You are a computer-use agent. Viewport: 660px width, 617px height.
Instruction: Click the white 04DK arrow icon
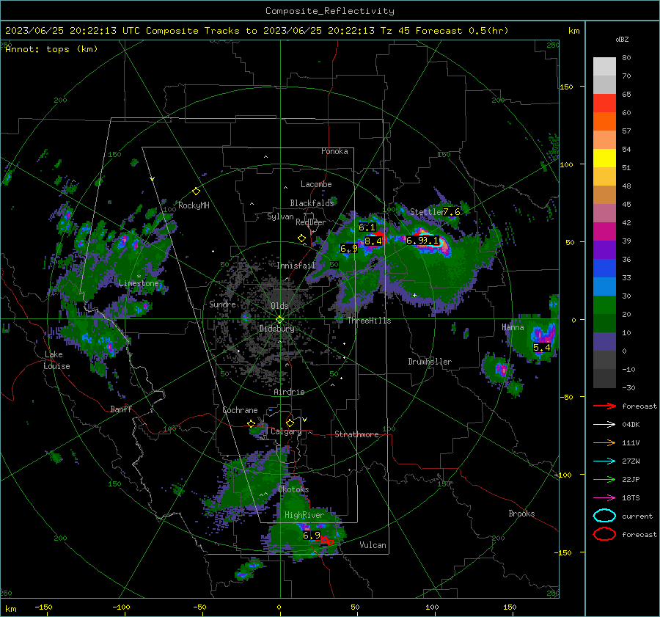pyautogui.click(x=604, y=425)
